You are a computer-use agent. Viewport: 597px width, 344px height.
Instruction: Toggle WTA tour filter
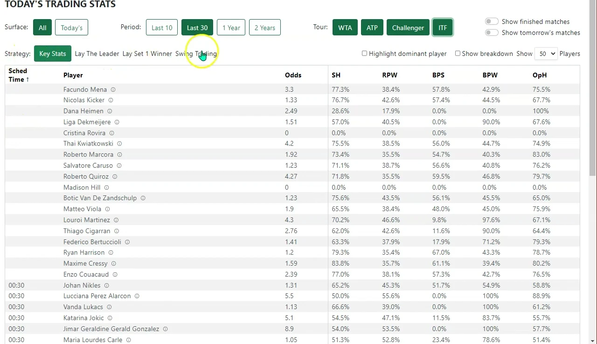tap(345, 28)
